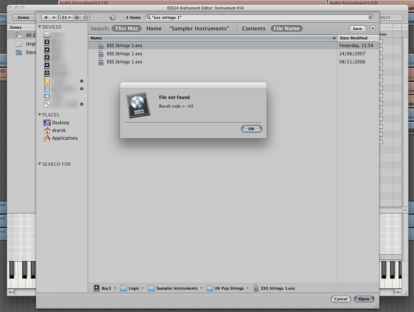
Task: Select the orange external drive in Devices
Action: (47, 81)
